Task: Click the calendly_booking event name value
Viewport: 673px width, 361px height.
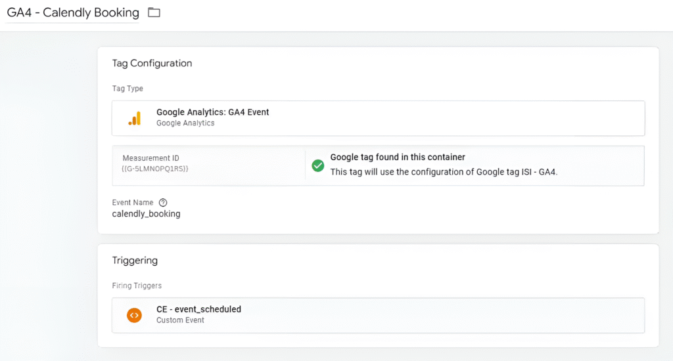Action: tap(146, 213)
